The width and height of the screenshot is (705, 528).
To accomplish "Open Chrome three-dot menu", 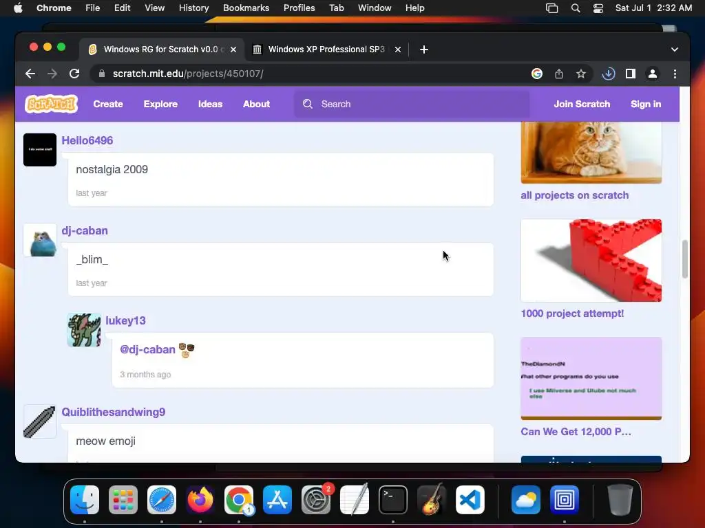I will (675, 74).
